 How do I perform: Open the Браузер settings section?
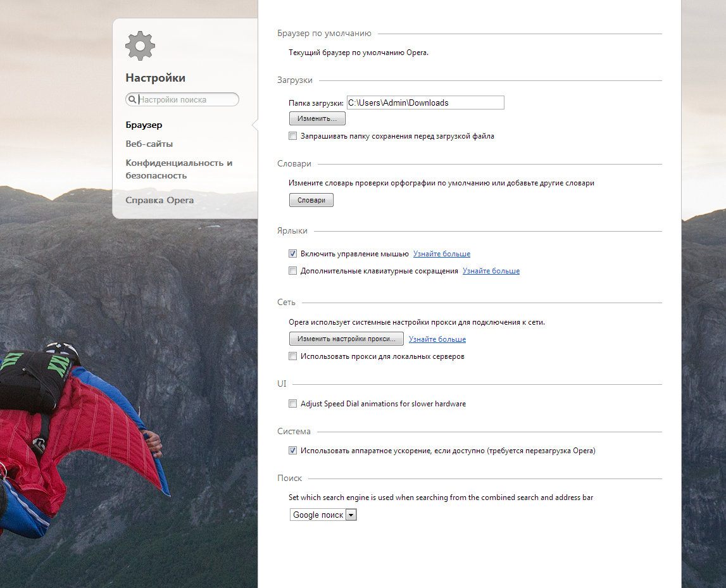pos(144,125)
